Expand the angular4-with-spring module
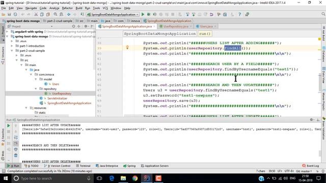The width and height of the screenshot is (326, 183). pos(7,32)
